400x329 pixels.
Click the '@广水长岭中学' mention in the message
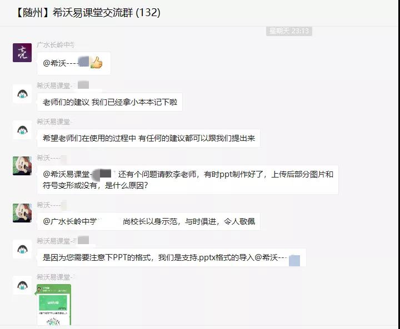tap(70, 221)
